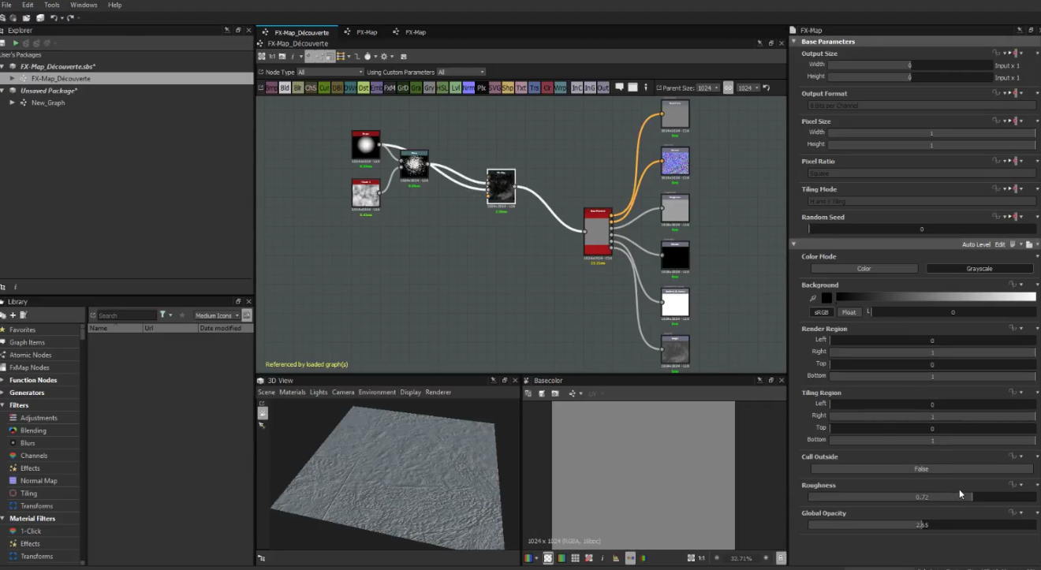The width and height of the screenshot is (1041, 570).
Task: Open the Tools menu
Action: pyautogui.click(x=51, y=5)
